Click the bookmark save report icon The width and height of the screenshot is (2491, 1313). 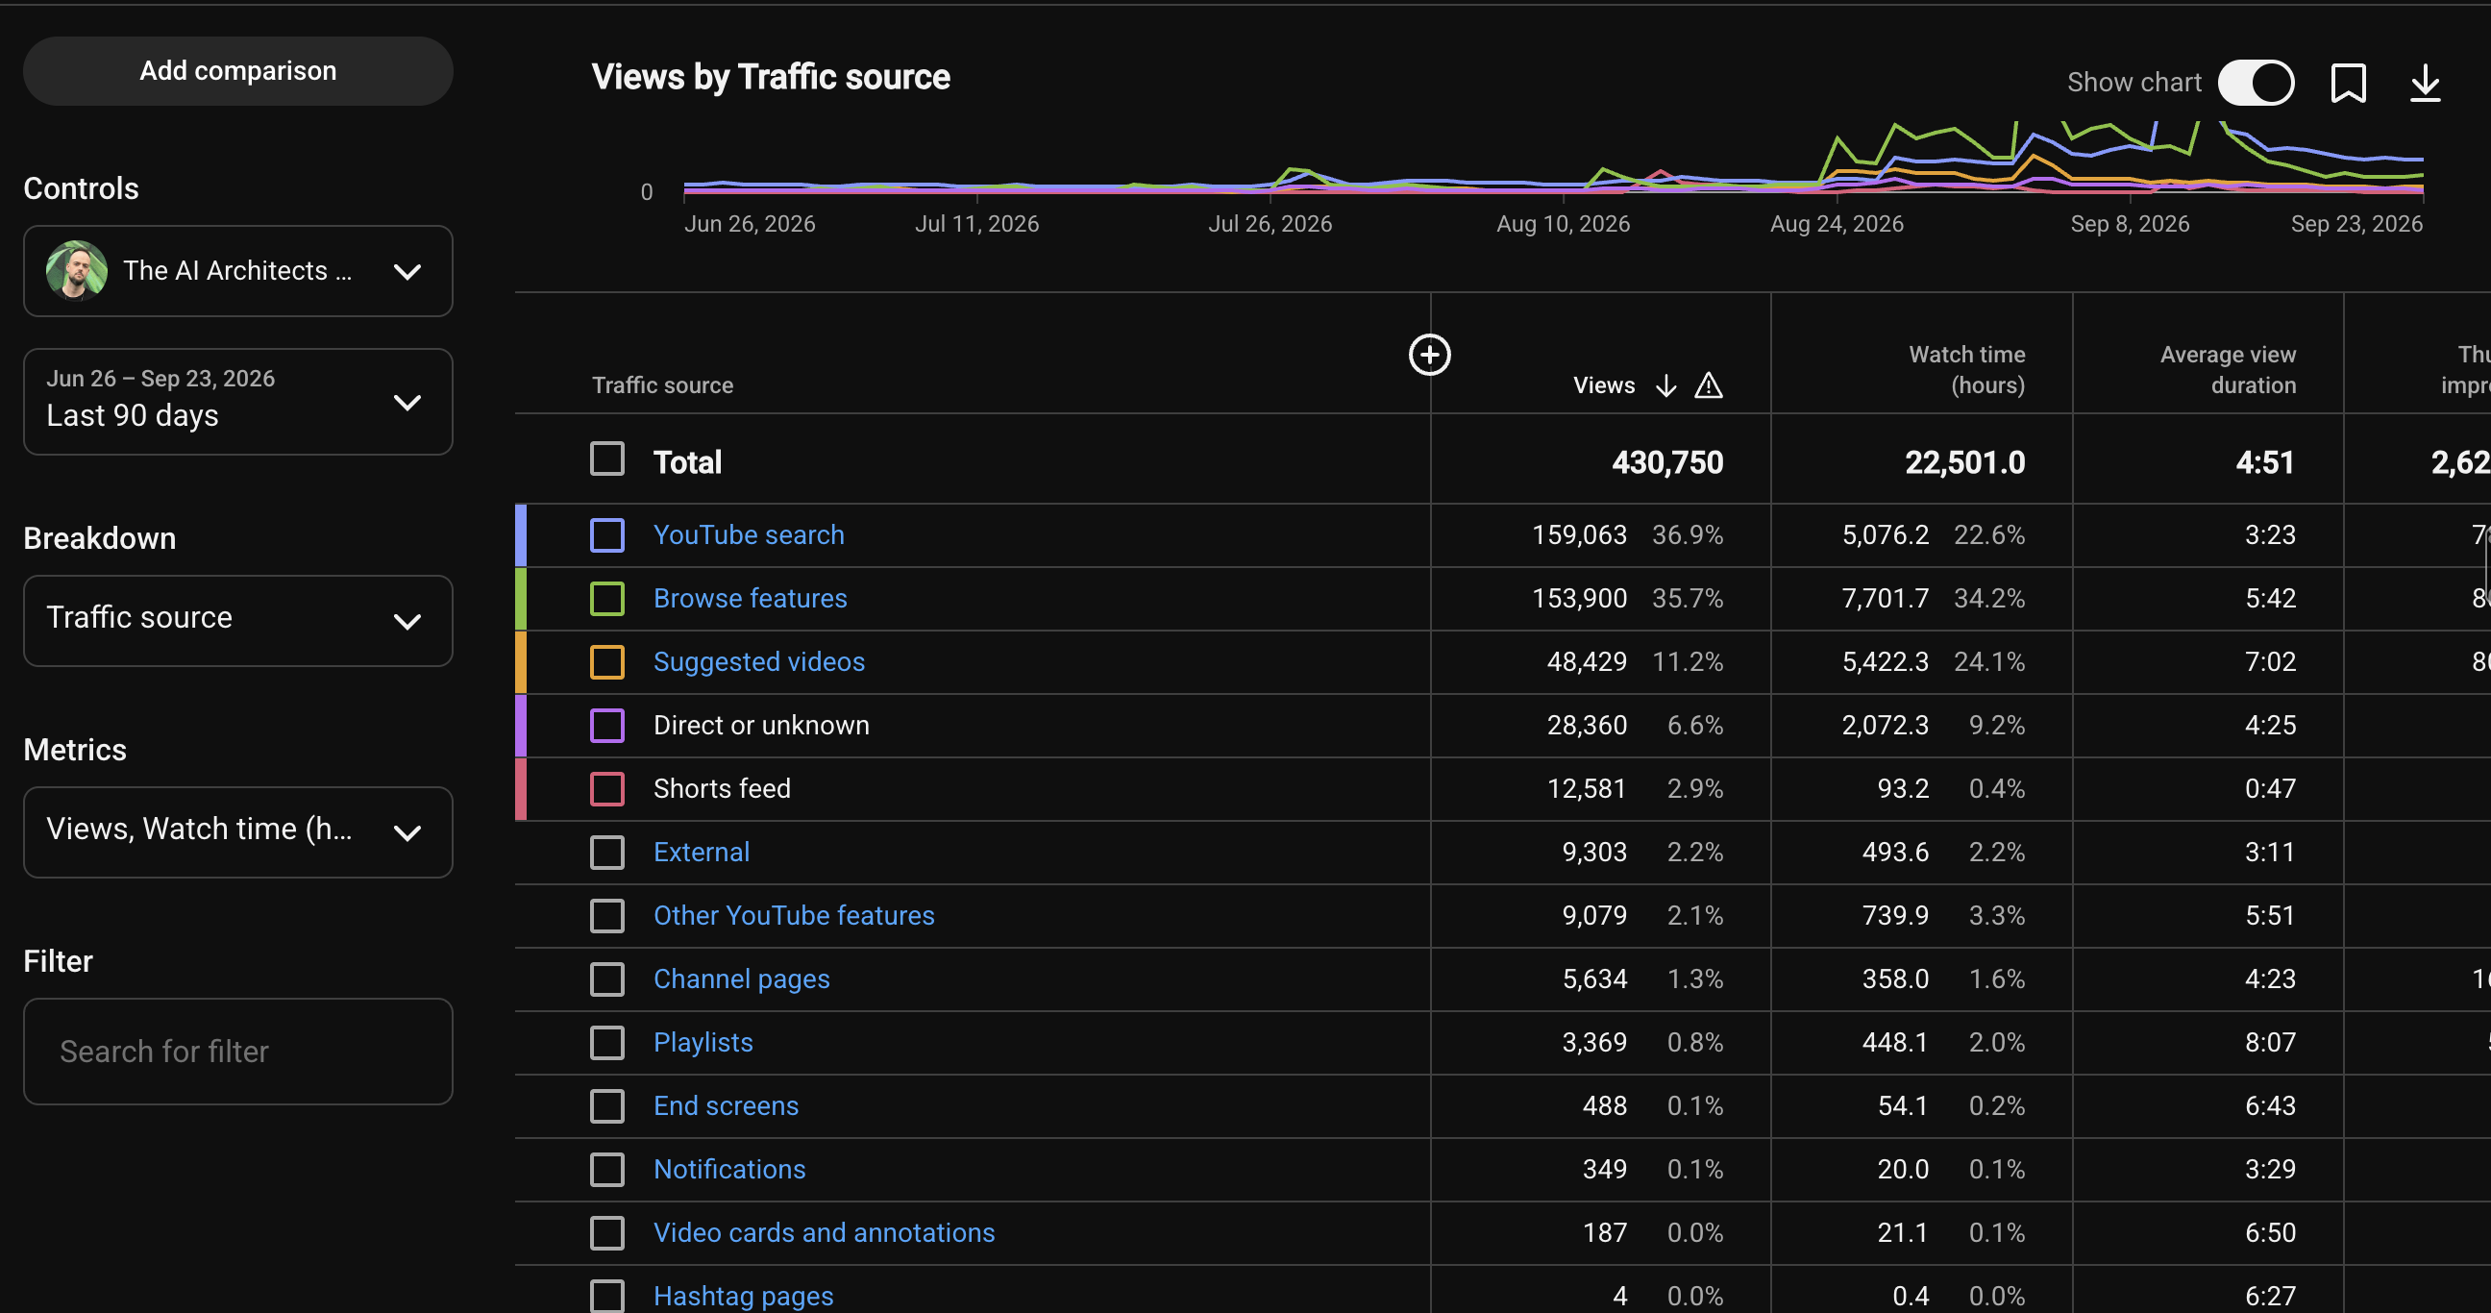pyautogui.click(x=2348, y=83)
